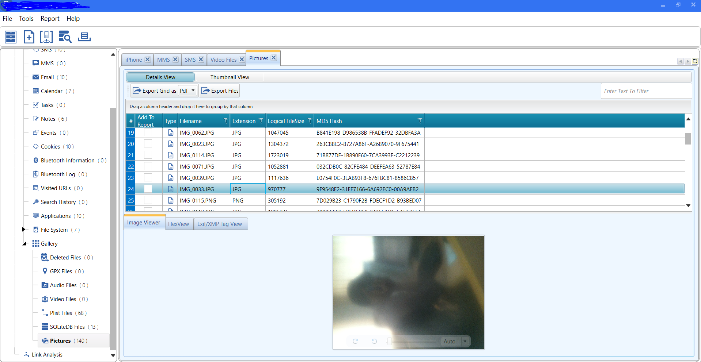Switch to the Exif/XMP Tag View tab
The height and width of the screenshot is (362, 701).
click(x=220, y=224)
